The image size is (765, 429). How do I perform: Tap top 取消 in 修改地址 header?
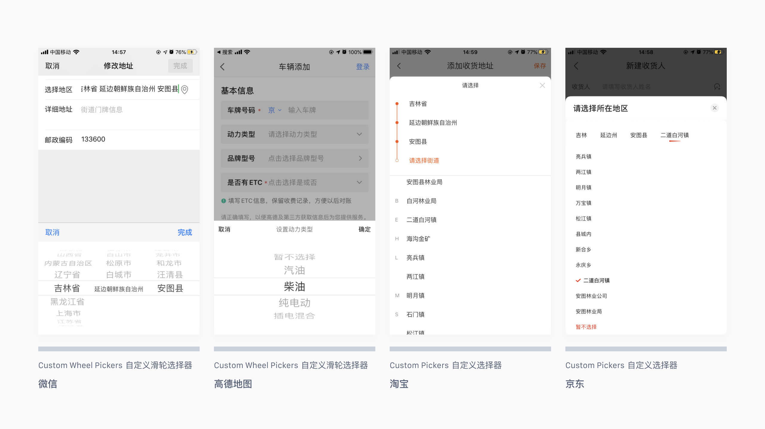click(52, 66)
